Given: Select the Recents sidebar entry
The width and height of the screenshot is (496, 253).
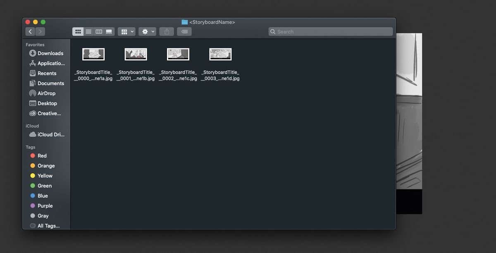Looking at the screenshot, I should point(47,73).
